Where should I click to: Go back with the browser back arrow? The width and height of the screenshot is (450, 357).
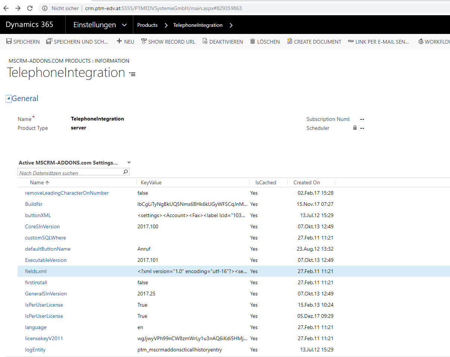click(6, 8)
